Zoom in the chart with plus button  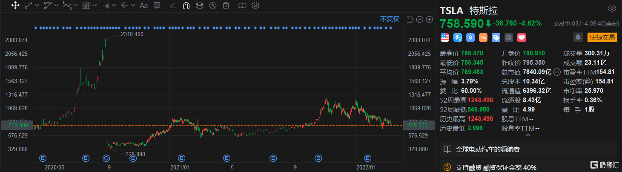coord(429,19)
